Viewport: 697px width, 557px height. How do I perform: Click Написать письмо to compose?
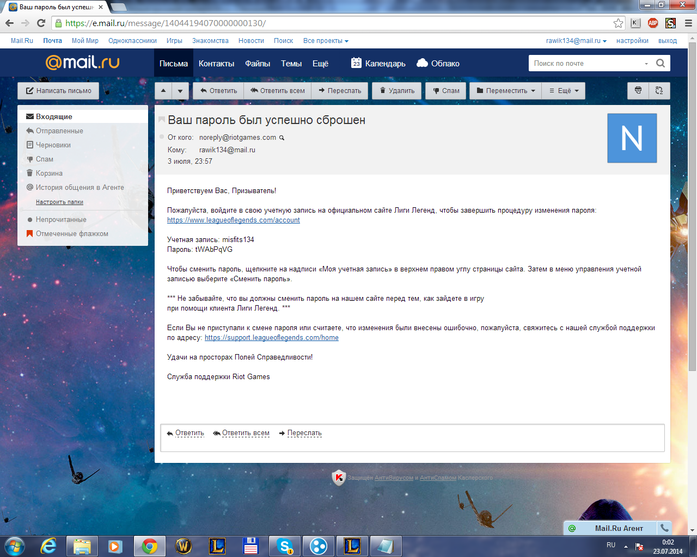[x=58, y=91]
